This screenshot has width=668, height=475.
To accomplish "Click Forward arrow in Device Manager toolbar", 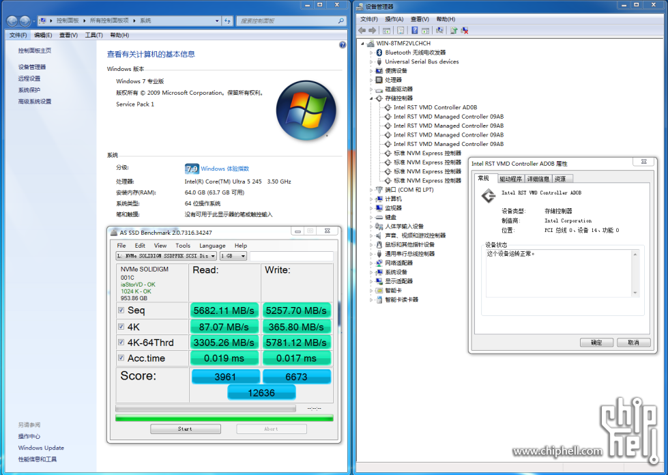I will click(x=373, y=30).
